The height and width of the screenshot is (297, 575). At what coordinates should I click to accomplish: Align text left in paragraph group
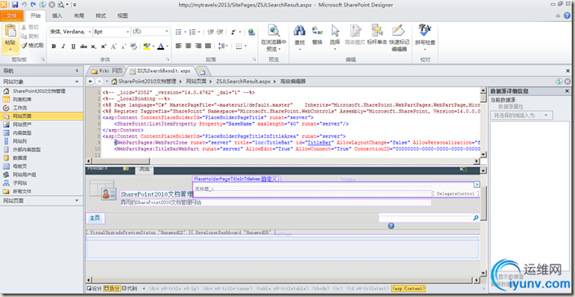point(179,47)
